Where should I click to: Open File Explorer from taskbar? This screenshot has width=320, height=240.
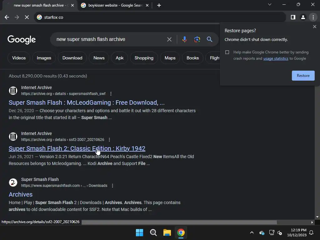(167, 232)
